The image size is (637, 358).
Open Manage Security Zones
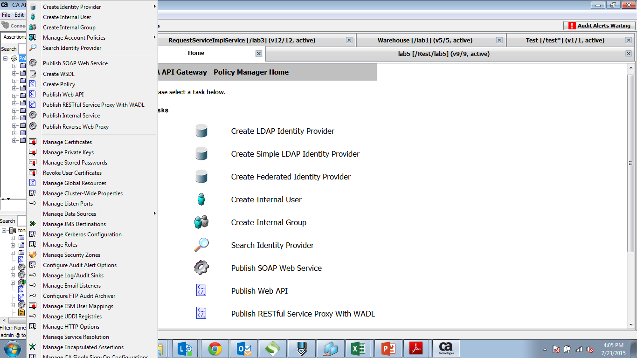(x=92, y=255)
